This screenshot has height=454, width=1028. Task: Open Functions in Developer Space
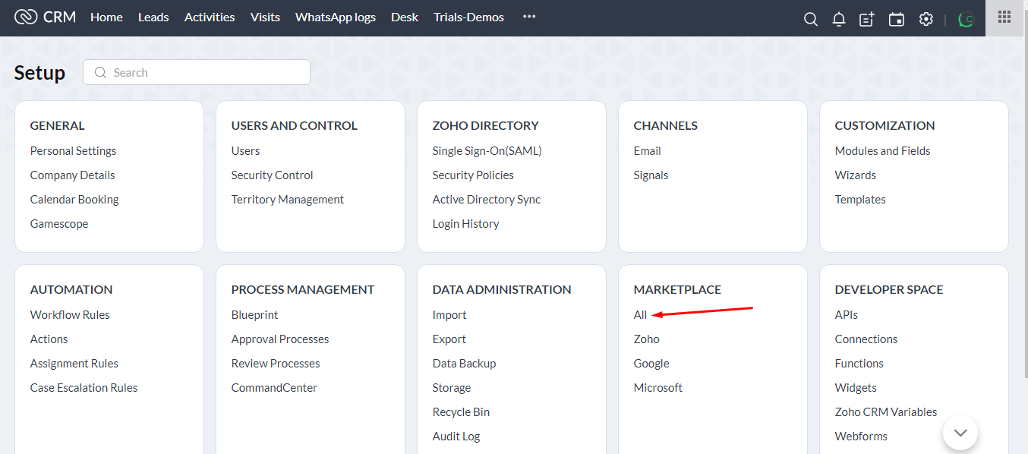[x=859, y=364]
